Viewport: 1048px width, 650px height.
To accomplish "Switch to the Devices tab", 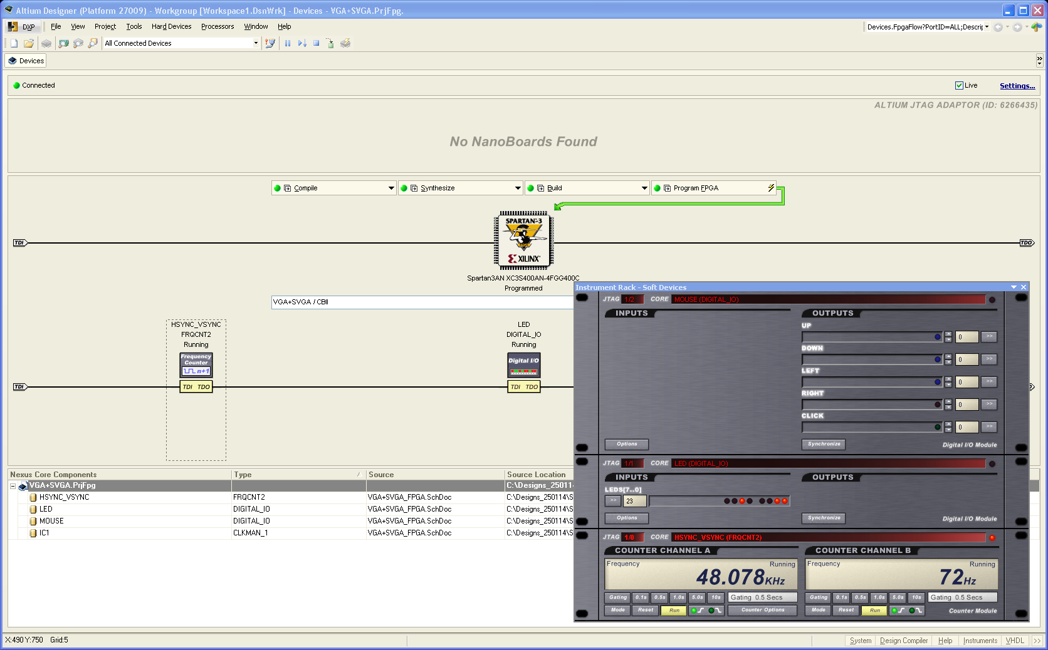I will [x=26, y=61].
